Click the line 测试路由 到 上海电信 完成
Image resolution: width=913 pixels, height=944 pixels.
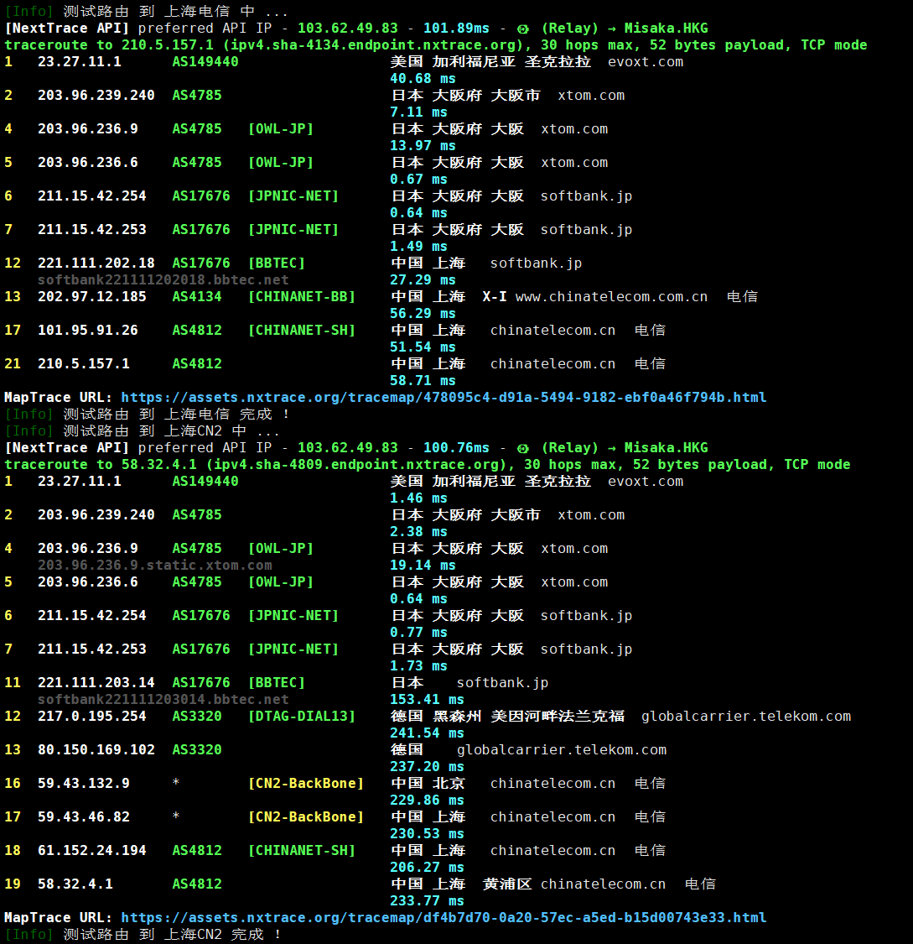click(147, 415)
